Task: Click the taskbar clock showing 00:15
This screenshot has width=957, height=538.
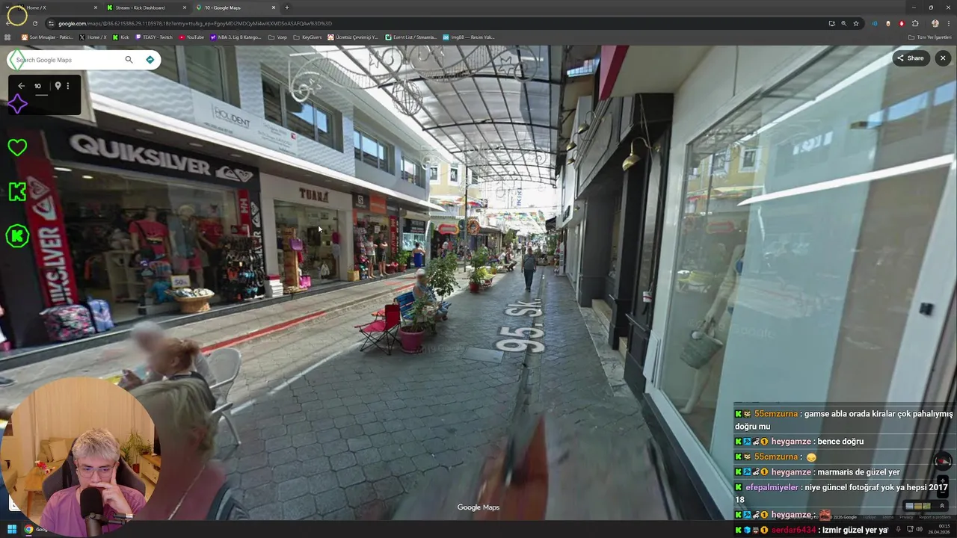Action: pyautogui.click(x=940, y=530)
